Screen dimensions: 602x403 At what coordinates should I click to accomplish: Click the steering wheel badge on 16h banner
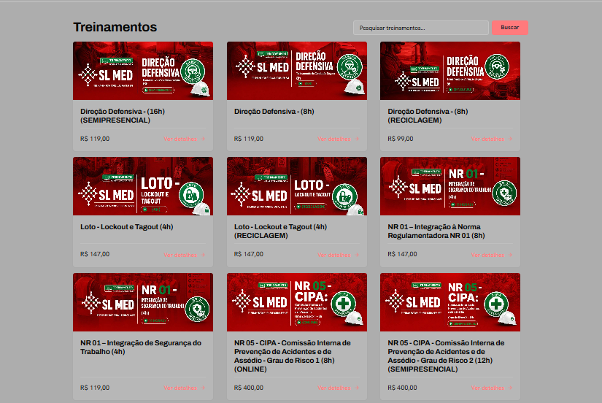(x=193, y=71)
